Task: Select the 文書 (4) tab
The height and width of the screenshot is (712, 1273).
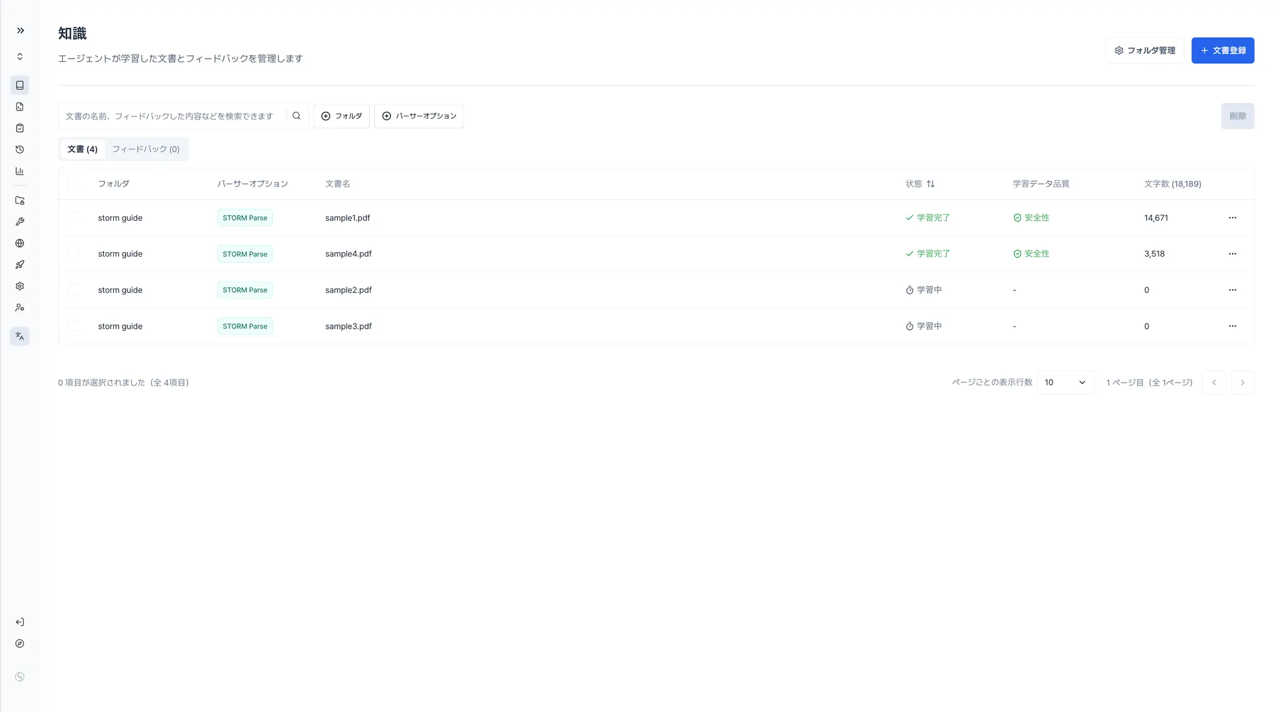Action: point(83,149)
